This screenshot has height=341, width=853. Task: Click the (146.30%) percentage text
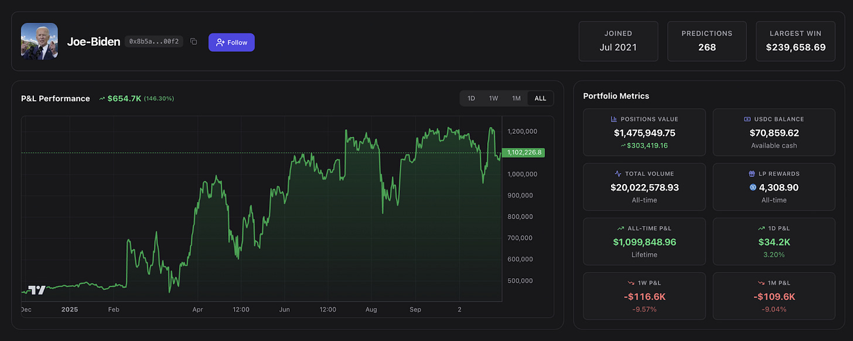(159, 98)
